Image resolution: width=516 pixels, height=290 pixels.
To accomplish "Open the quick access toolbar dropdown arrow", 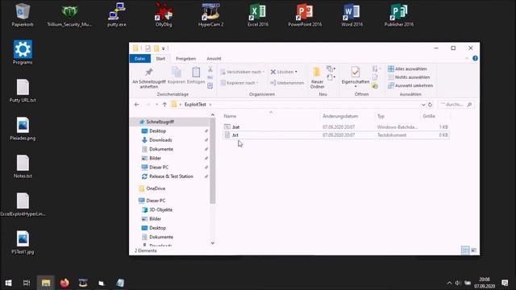I will pyautogui.click(x=163, y=48).
